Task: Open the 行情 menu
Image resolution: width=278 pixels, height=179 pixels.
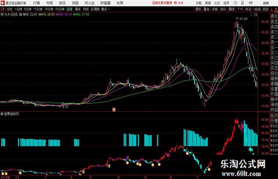Action: click(x=36, y=3)
